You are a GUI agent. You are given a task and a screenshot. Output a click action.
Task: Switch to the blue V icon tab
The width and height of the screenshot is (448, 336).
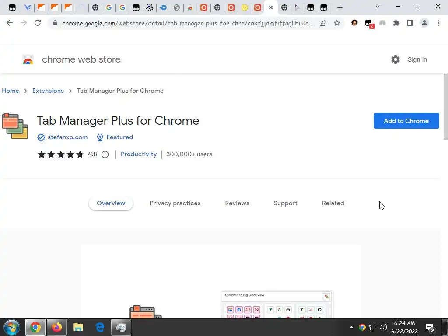click(28, 7)
